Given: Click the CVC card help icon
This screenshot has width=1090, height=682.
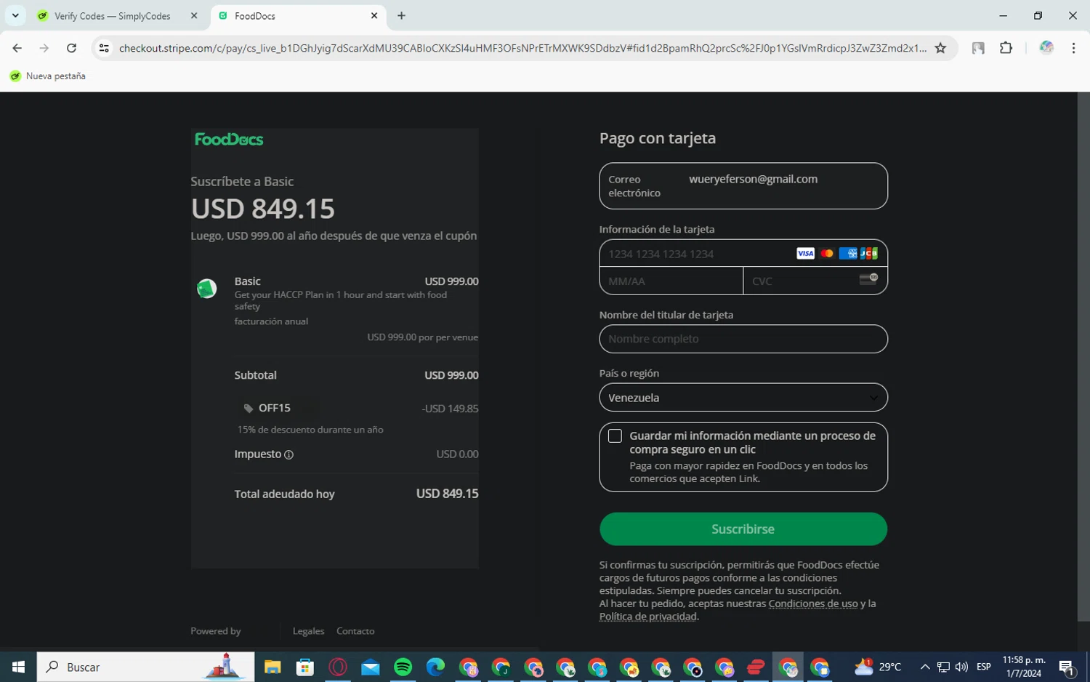Looking at the screenshot, I should [x=868, y=279].
